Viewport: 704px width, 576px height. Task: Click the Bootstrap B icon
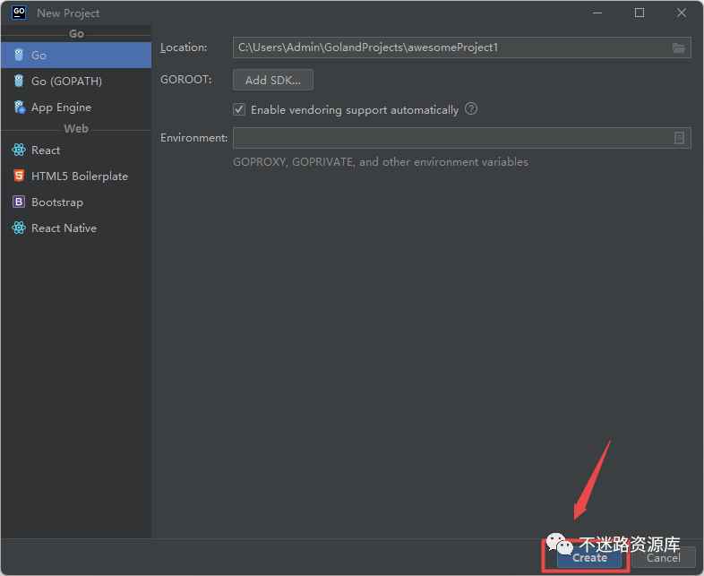click(x=19, y=202)
